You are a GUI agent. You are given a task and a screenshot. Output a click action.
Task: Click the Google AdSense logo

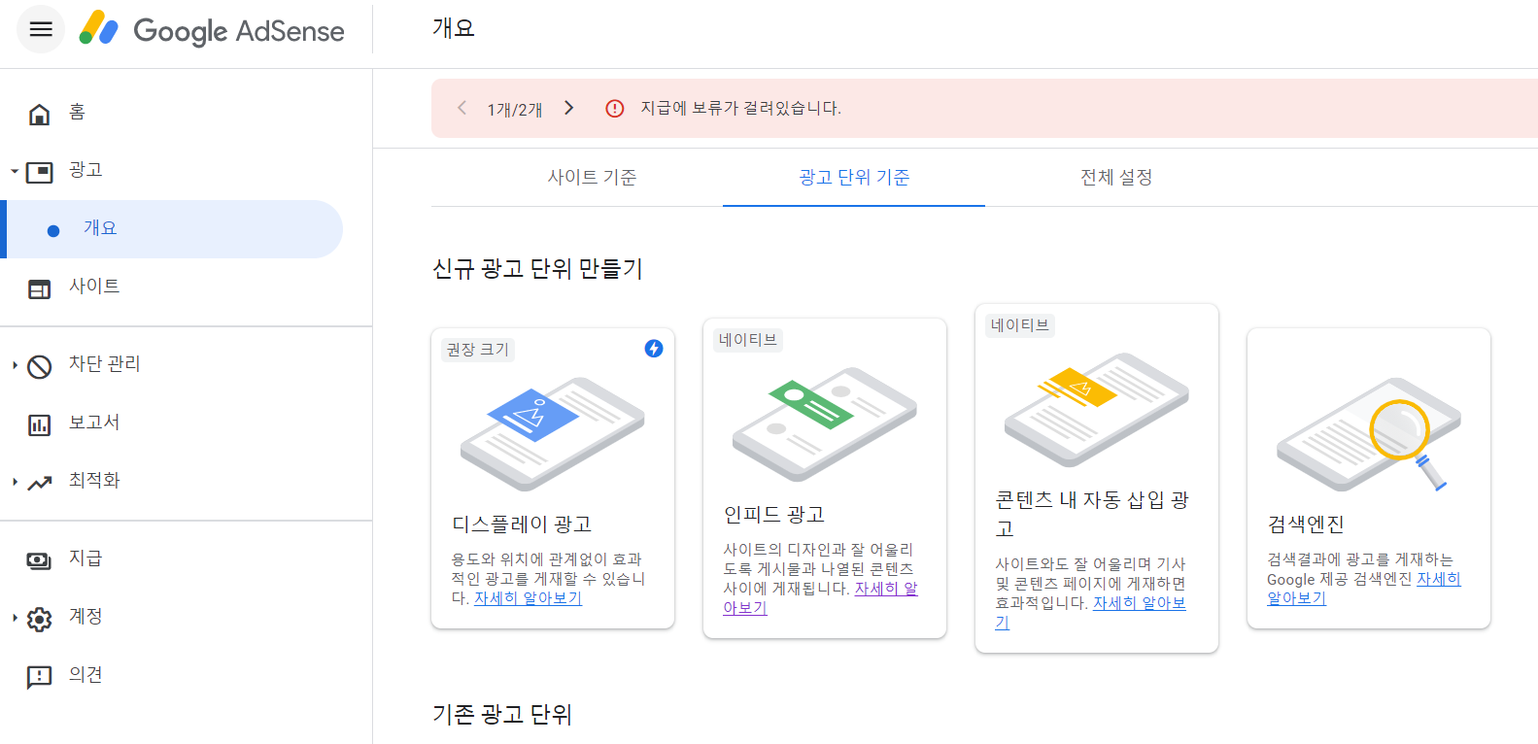pos(212,30)
